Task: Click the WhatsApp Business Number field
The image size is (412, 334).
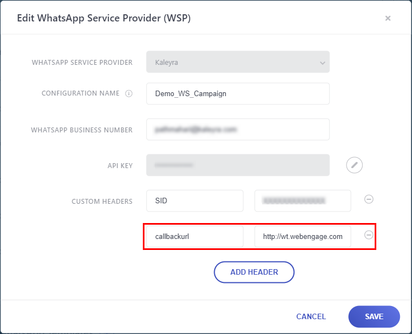Action: point(238,129)
